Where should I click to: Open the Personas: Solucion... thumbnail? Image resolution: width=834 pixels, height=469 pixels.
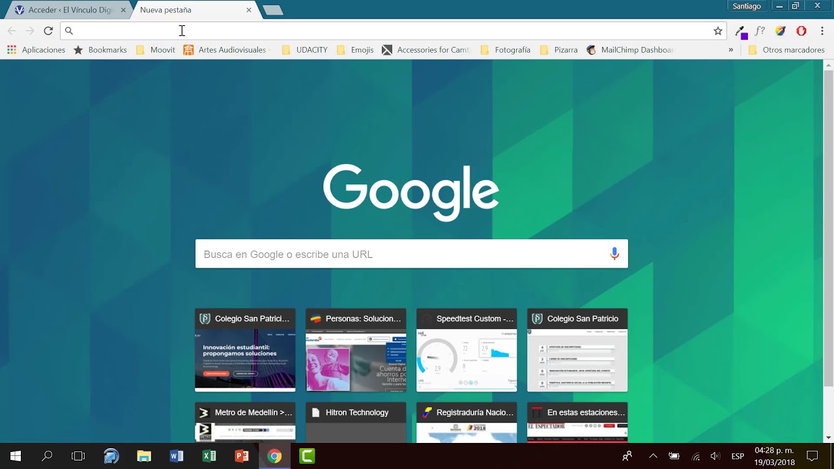click(x=356, y=350)
